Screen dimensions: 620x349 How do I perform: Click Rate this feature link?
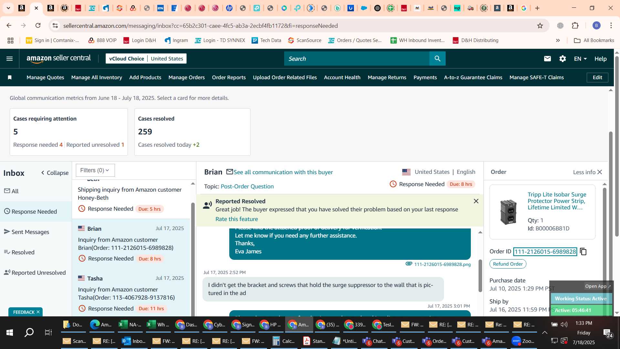(236, 219)
